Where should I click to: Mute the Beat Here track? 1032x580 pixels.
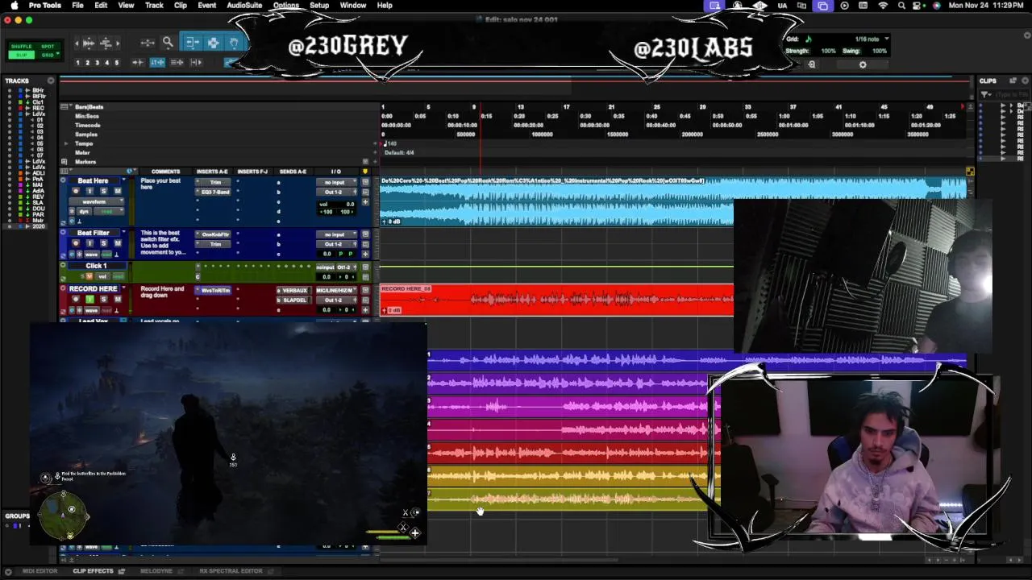117,191
